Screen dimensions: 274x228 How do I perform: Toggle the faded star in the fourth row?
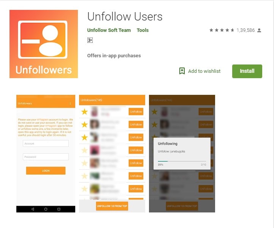[85, 150]
